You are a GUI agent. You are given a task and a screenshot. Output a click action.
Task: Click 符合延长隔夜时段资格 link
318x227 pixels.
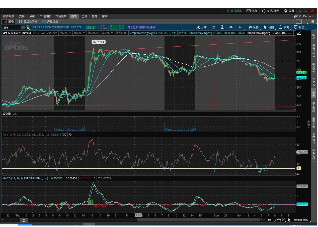(141, 27)
